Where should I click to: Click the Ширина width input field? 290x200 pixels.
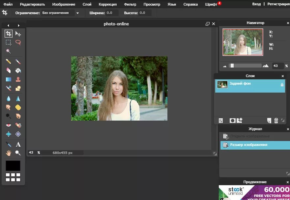click(112, 13)
